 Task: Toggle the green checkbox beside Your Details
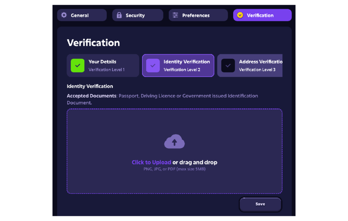coord(77,65)
